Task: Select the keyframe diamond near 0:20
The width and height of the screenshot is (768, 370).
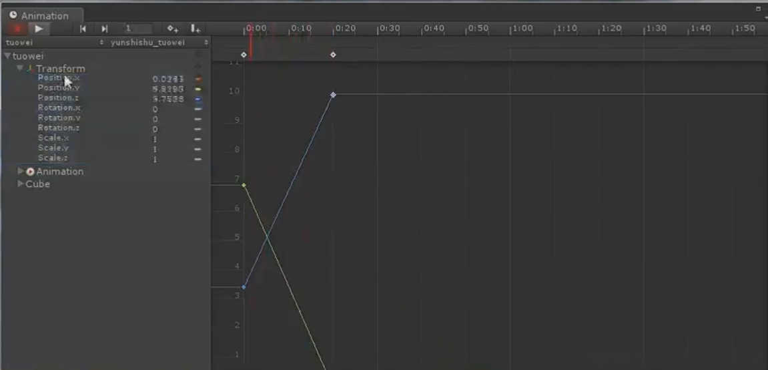Action: click(333, 55)
